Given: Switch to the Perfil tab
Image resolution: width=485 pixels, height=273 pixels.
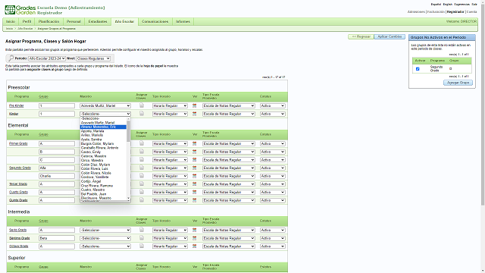Looking at the screenshot, I should point(27,22).
